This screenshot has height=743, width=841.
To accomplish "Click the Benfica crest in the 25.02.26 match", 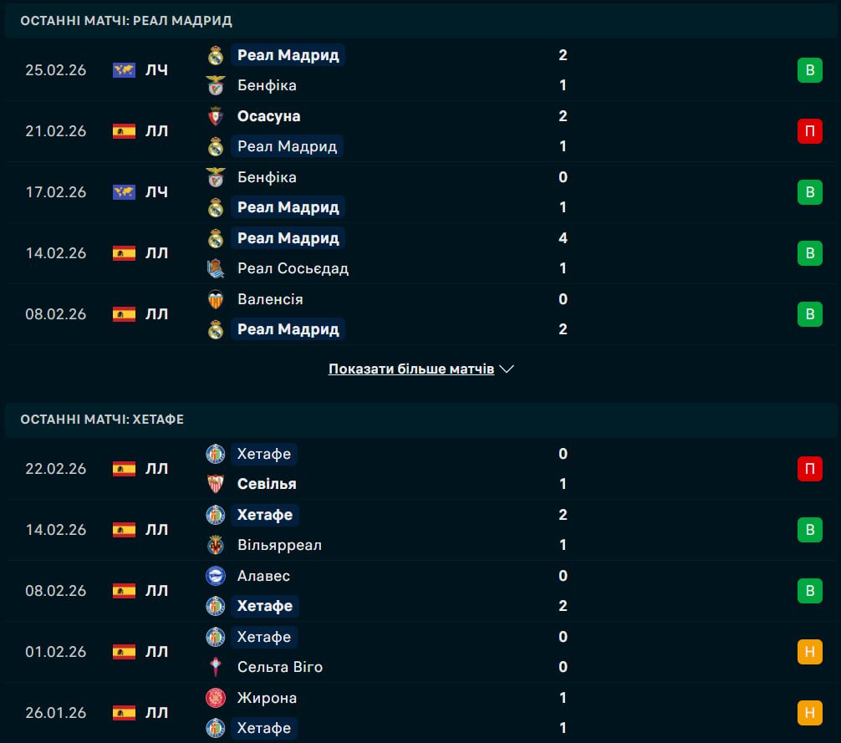I will click(x=216, y=85).
